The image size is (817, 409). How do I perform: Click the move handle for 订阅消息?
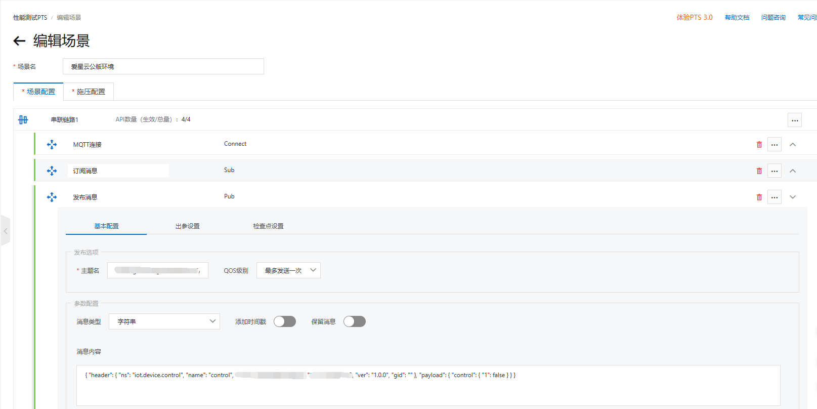pyautogui.click(x=52, y=171)
